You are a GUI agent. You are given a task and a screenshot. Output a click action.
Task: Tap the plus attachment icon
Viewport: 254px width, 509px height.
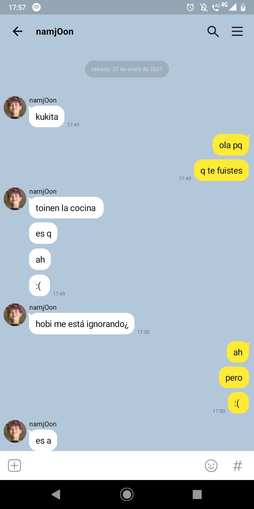[x=14, y=466]
